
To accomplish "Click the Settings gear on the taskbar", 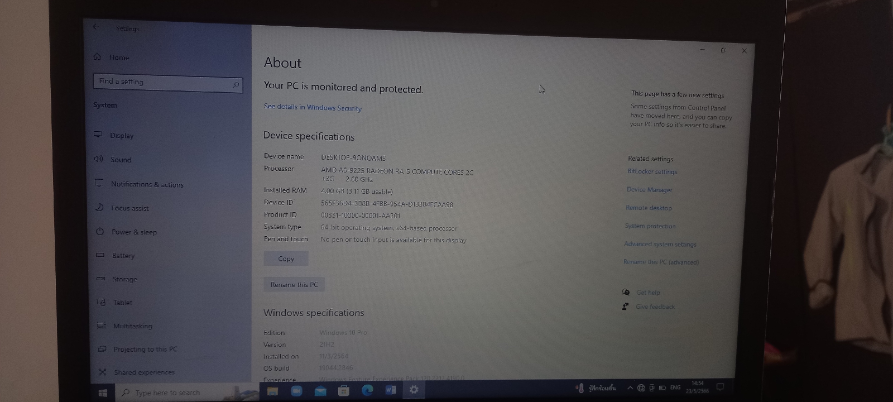I will click(414, 390).
